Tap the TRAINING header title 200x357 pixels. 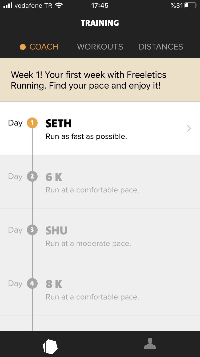pos(100,23)
